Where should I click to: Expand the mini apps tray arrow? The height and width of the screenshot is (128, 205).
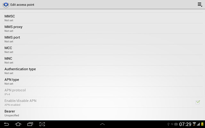[x=102, y=124]
